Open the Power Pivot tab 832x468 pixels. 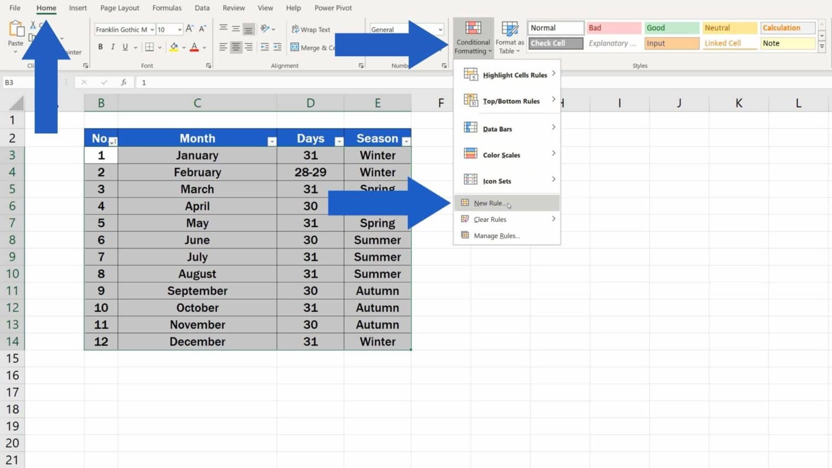[x=333, y=8]
